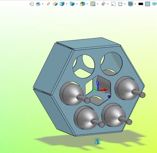Click the blue H-shaped dimension icon
Screen dimensions: 157x153
120,4
